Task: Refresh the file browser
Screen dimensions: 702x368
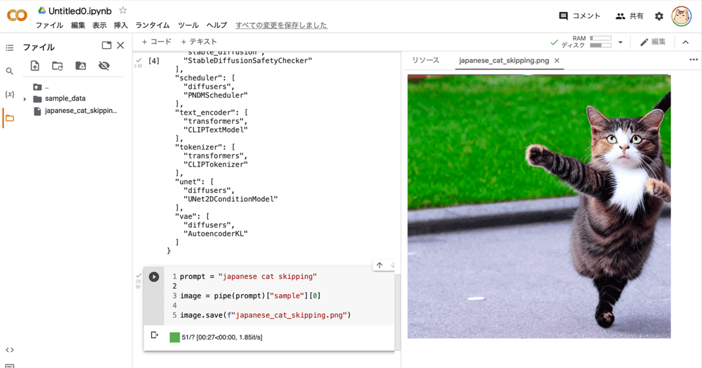Action: point(57,66)
